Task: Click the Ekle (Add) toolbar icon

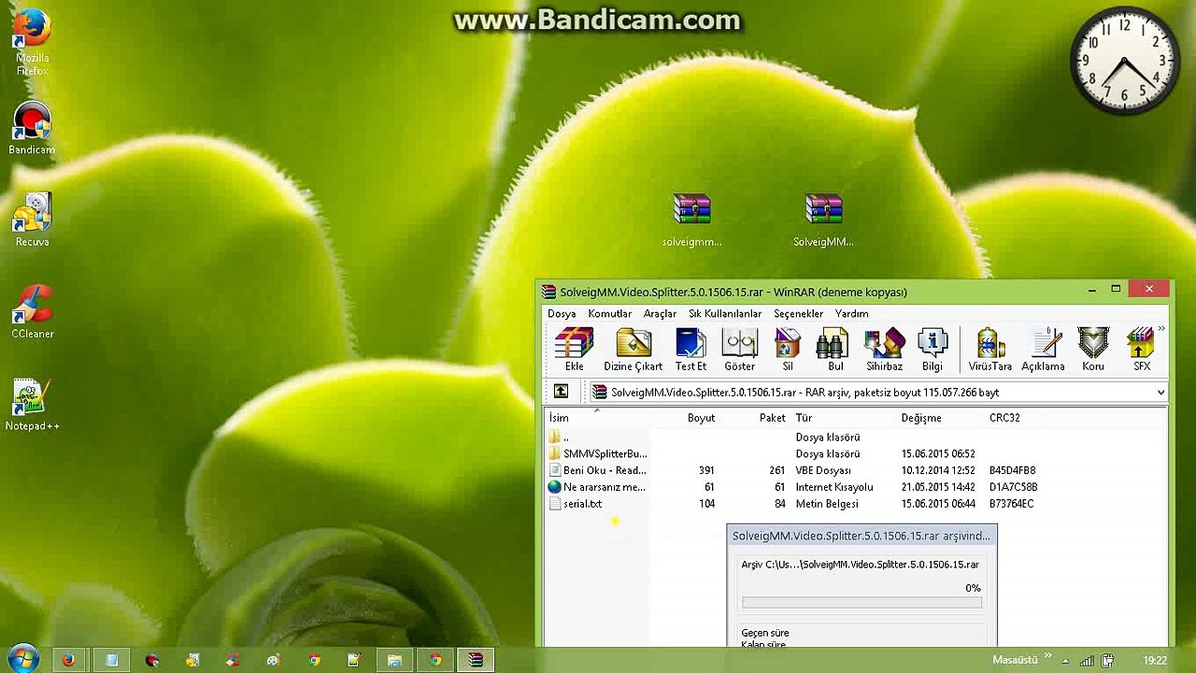Action: coord(574,350)
